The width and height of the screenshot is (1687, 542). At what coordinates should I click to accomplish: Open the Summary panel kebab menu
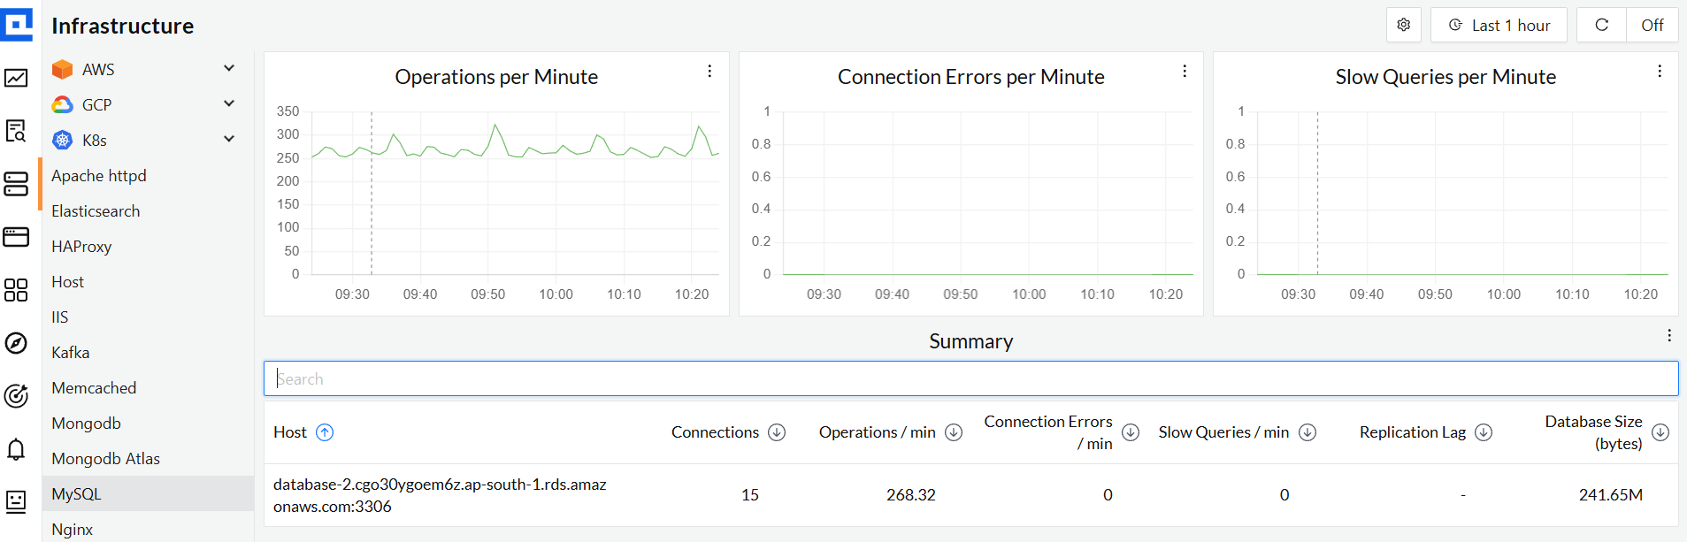pos(1669,335)
